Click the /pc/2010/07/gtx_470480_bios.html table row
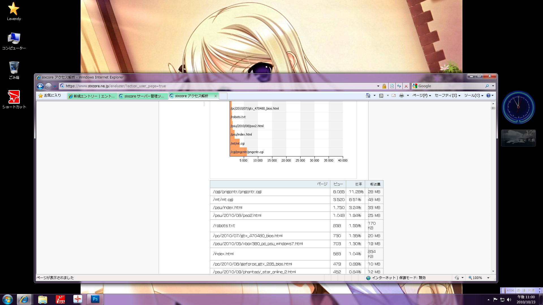Image resolution: width=543 pixels, height=305 pixels. click(x=296, y=236)
